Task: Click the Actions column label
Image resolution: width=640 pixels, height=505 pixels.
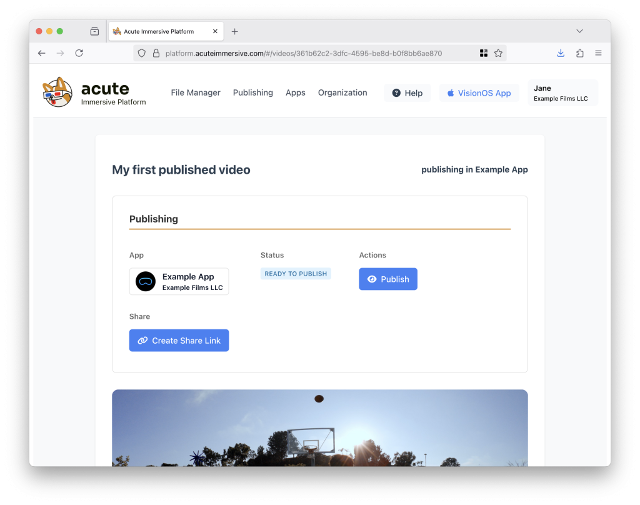Action: click(372, 255)
